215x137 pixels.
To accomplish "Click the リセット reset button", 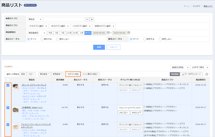I will coord(114,47).
